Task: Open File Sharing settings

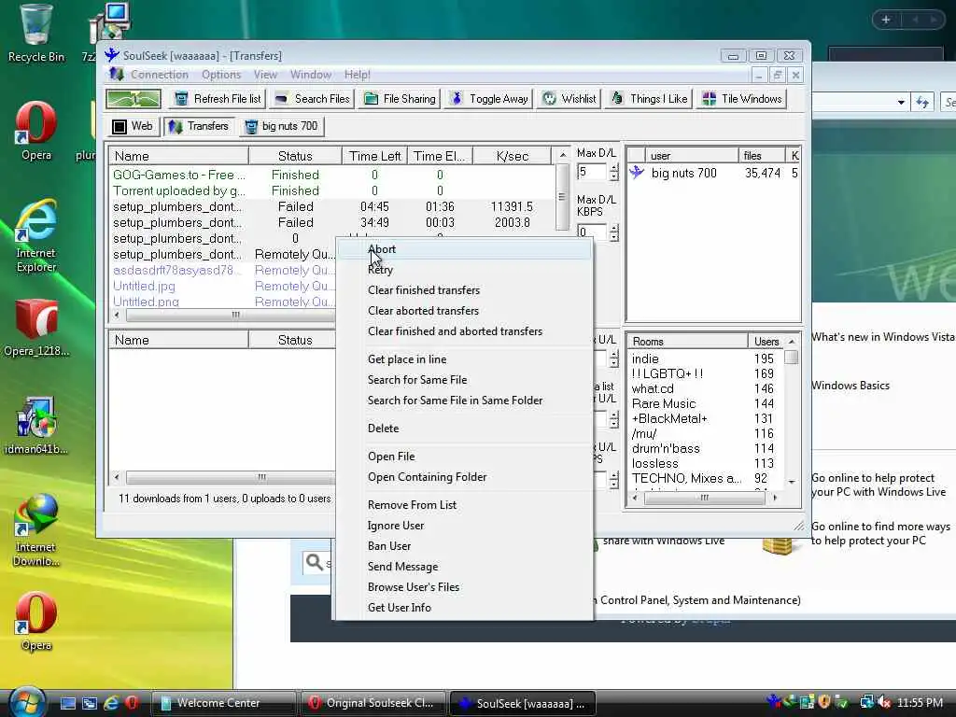Action: click(x=400, y=99)
